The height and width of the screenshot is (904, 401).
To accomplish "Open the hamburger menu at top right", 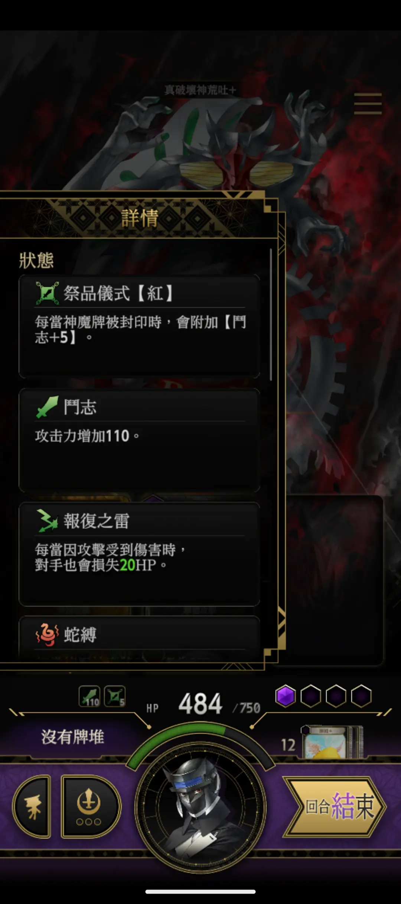I will point(368,104).
